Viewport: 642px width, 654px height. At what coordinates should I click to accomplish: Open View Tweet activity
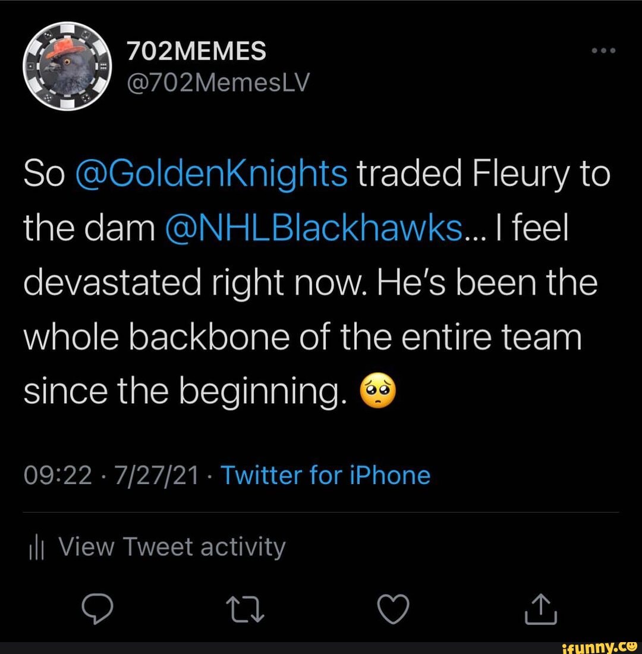click(172, 547)
